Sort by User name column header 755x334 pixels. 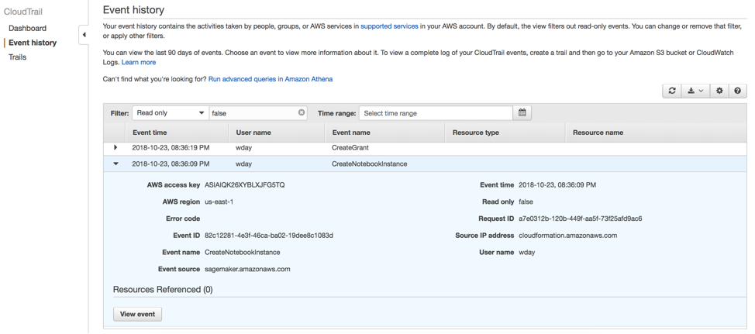(253, 133)
